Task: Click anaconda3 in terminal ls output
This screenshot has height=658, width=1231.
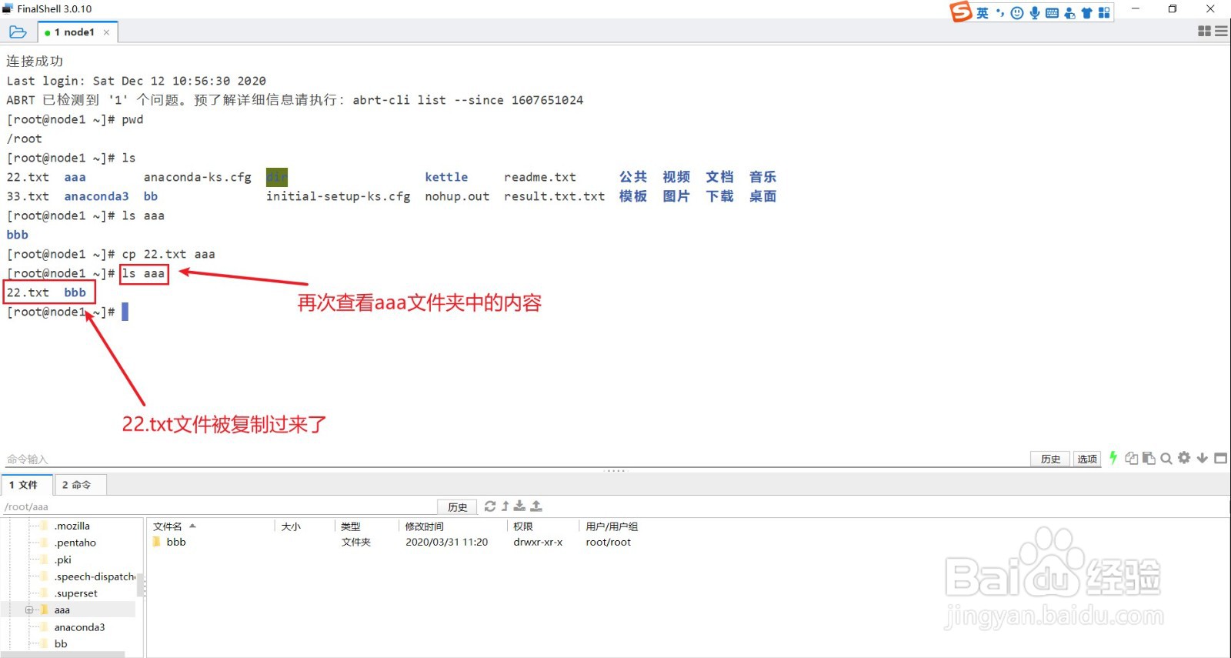Action: (96, 196)
